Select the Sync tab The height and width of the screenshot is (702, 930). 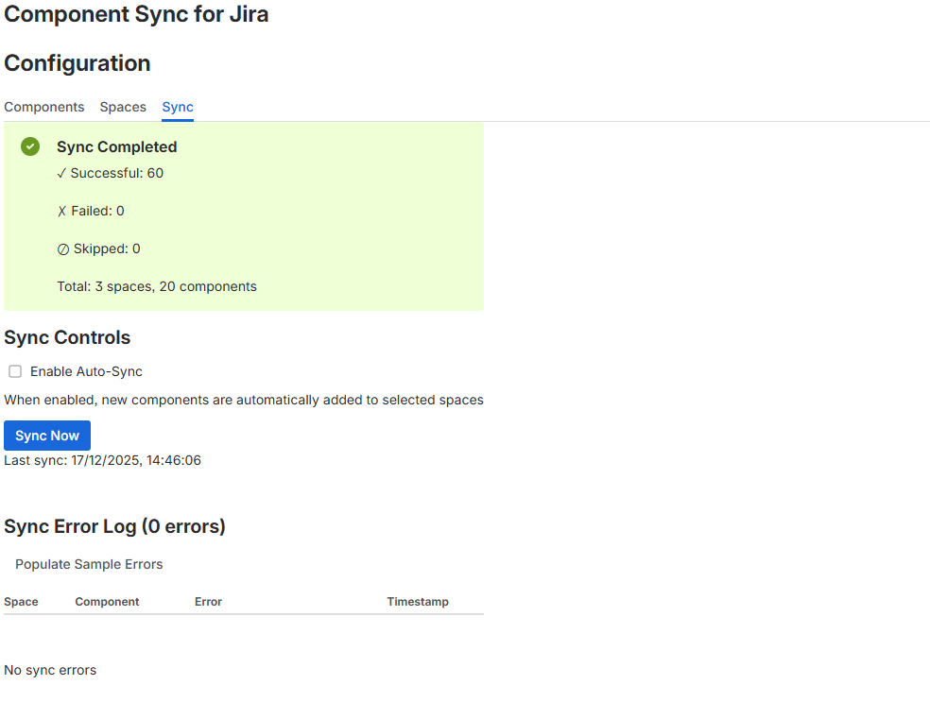pos(177,107)
